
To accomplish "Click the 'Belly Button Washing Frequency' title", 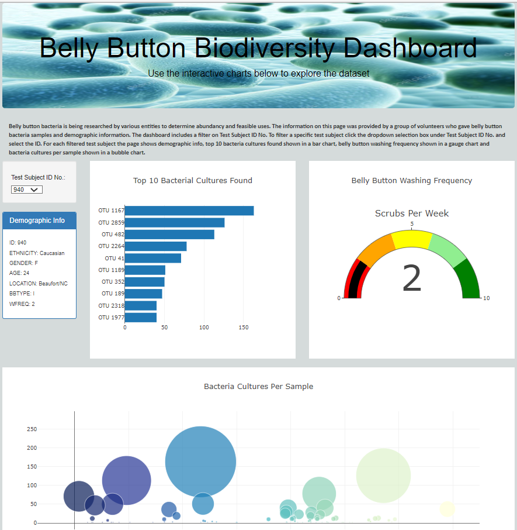I will click(x=412, y=181).
